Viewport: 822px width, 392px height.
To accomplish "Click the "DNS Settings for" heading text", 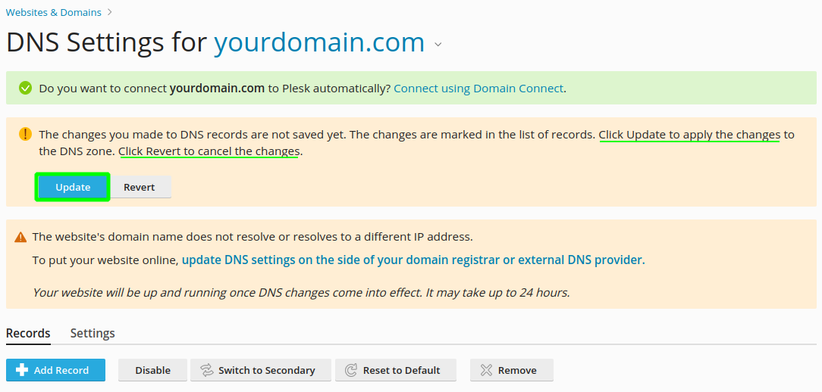I will pos(106,42).
